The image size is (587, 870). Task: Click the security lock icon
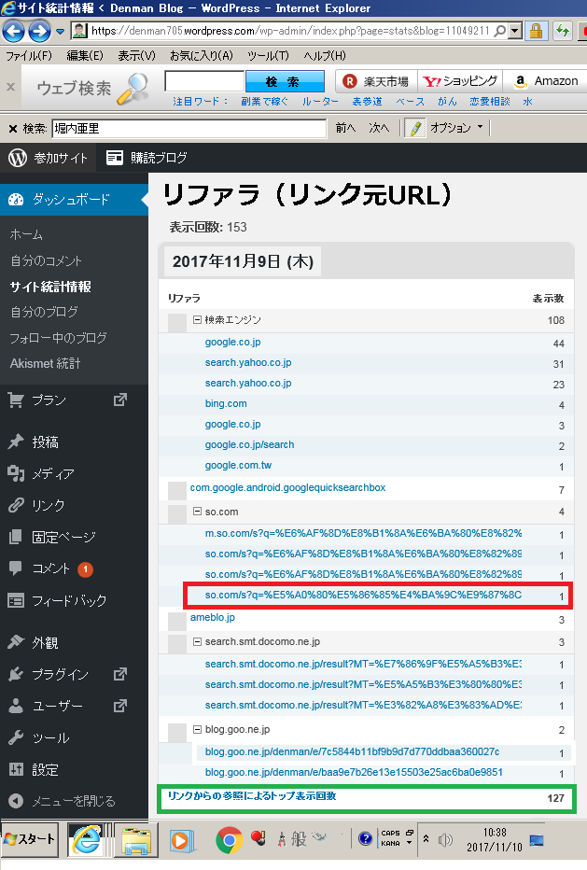(x=536, y=31)
